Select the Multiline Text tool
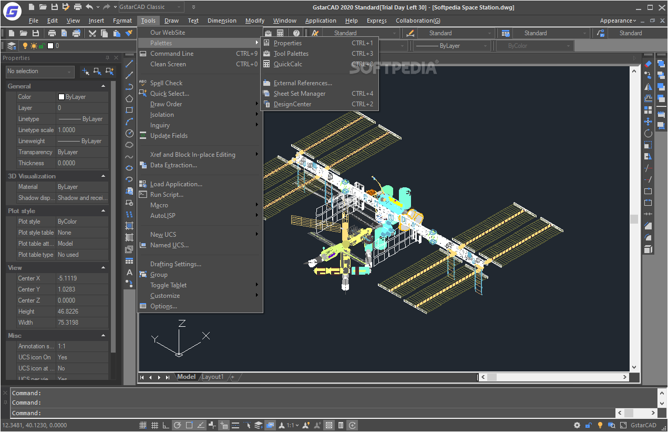668x432 pixels. (x=129, y=272)
